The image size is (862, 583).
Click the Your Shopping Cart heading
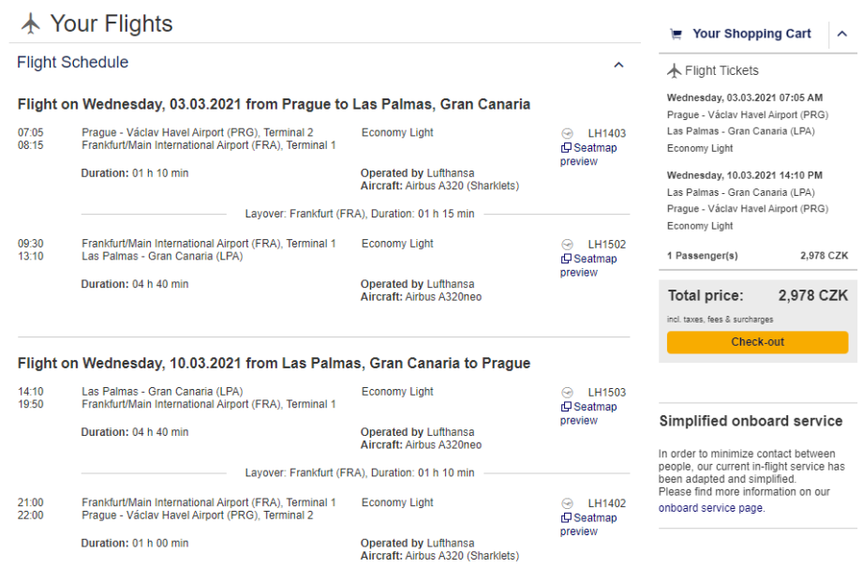click(751, 34)
